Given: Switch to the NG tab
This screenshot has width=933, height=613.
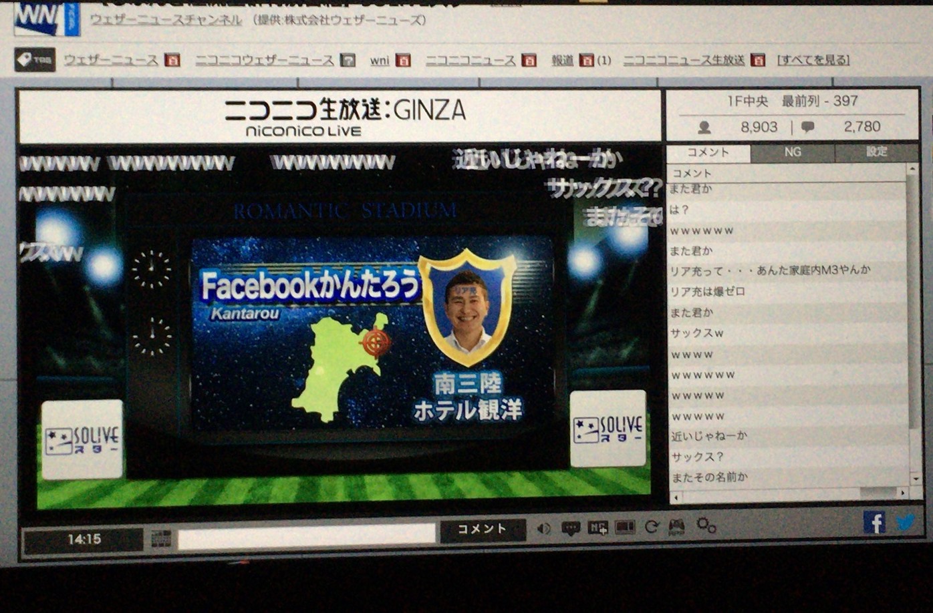Looking at the screenshot, I should (x=793, y=152).
